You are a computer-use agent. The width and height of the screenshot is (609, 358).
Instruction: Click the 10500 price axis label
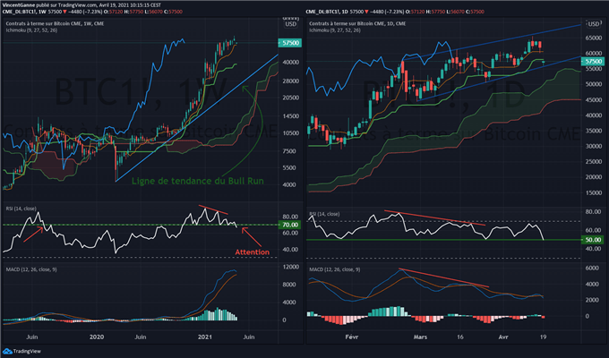[x=291, y=132]
